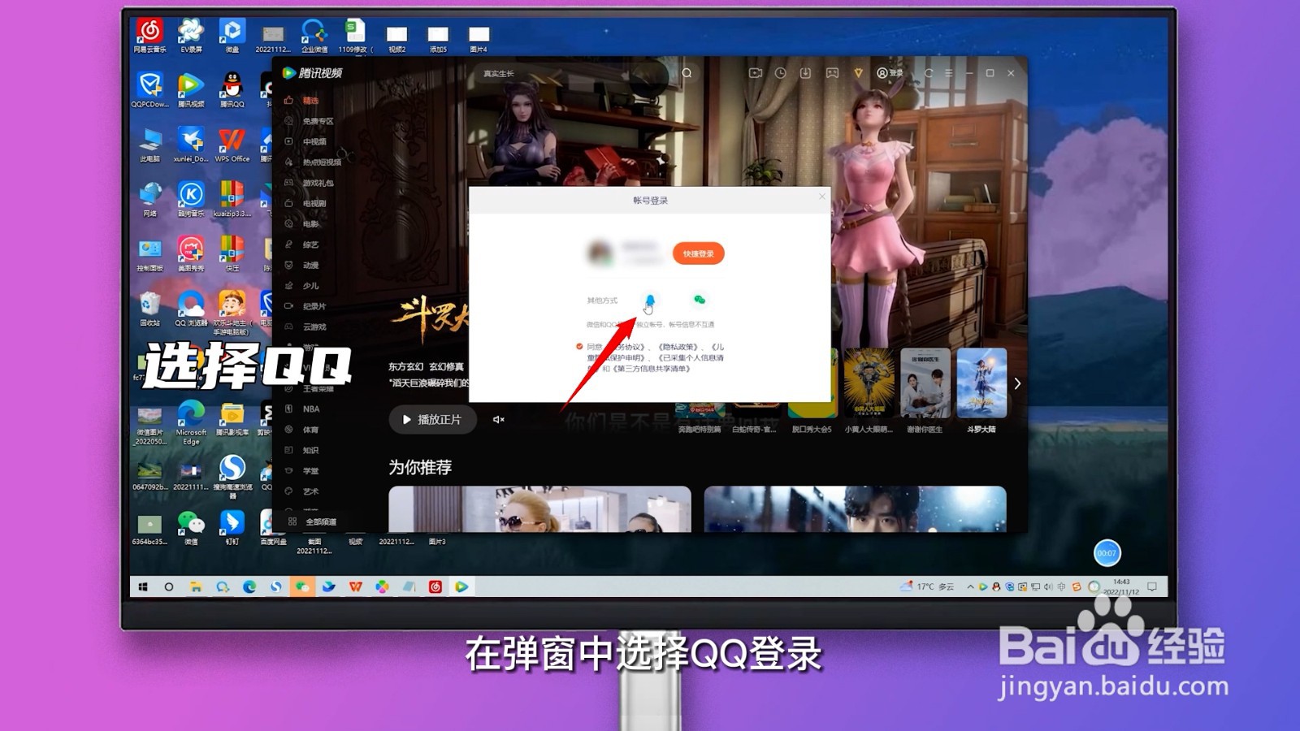Screen dimensions: 1300x731
Task: Switch to the 精选 sidebar section
Action: pos(309,102)
